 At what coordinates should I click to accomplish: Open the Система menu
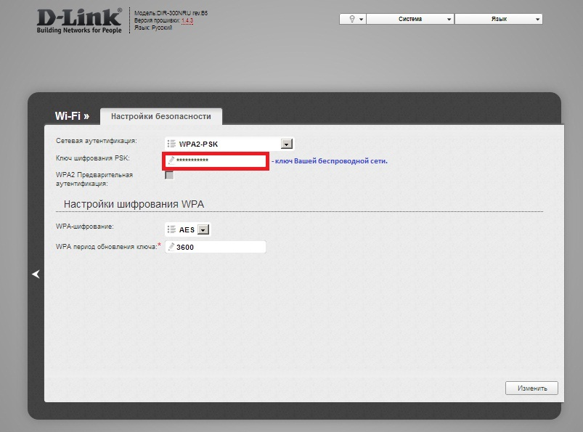click(410, 19)
